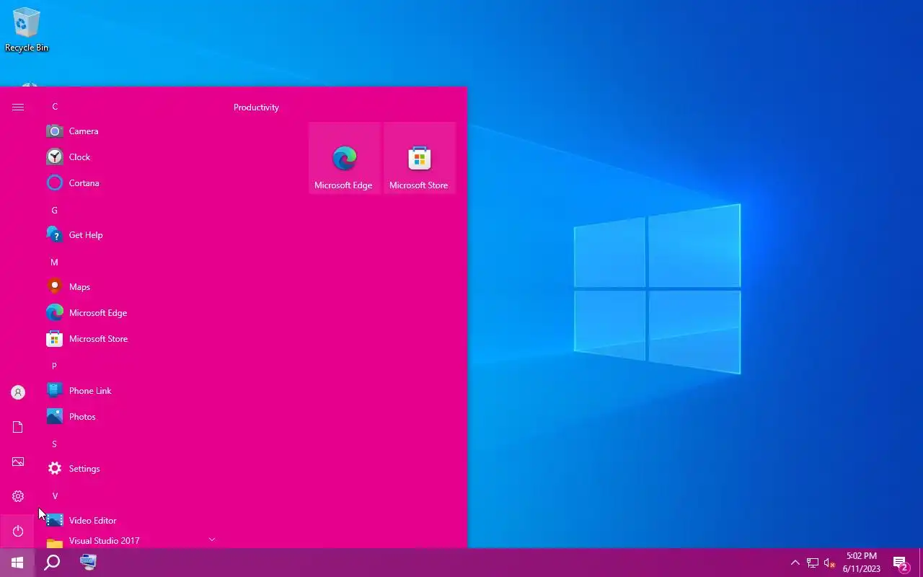Show hidden system tray icons

click(795, 563)
